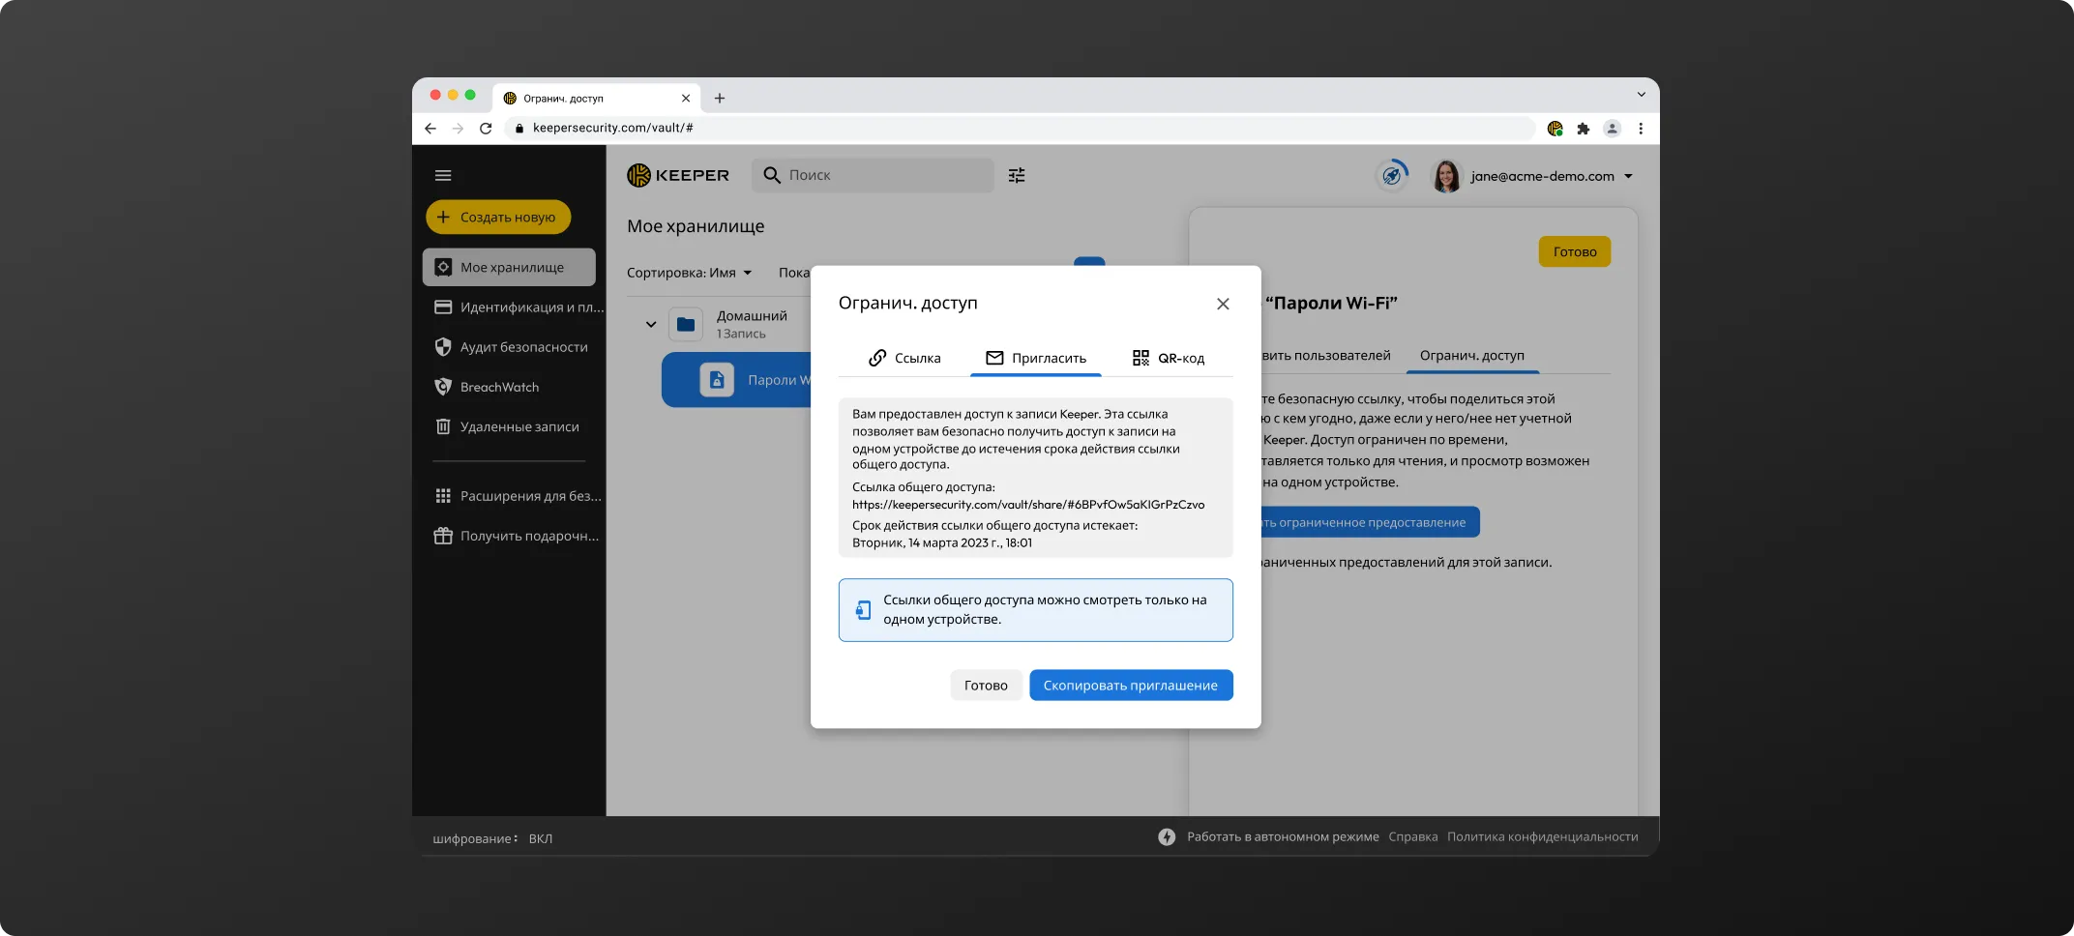Switch to the Пригласить tab
The height and width of the screenshot is (936, 2074).
1036,358
